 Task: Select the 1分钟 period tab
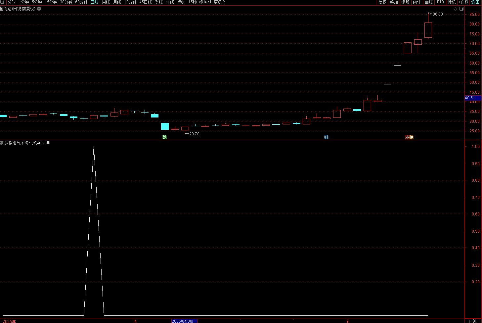pyautogui.click(x=24, y=2)
